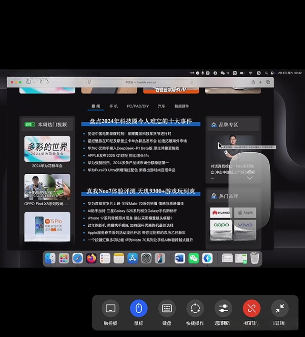Screen dimensions: 305x337
Task: Open App Store from the Dock
Action: (132, 258)
